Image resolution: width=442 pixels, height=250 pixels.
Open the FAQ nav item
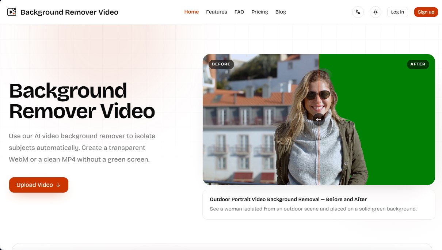[x=239, y=12]
